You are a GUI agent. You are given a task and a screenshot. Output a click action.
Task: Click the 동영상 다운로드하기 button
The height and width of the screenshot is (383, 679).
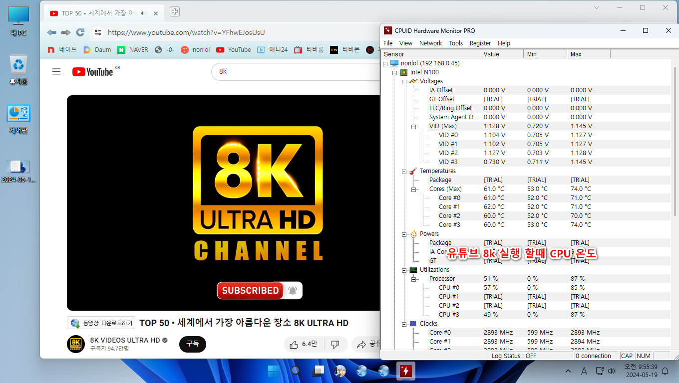tap(101, 323)
